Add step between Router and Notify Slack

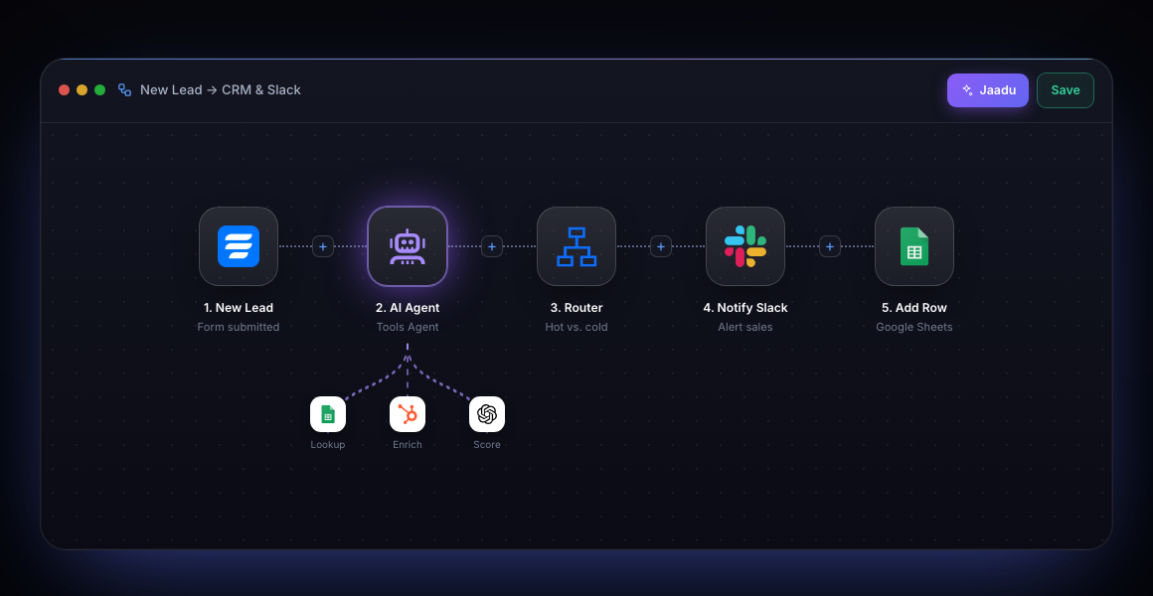661,247
